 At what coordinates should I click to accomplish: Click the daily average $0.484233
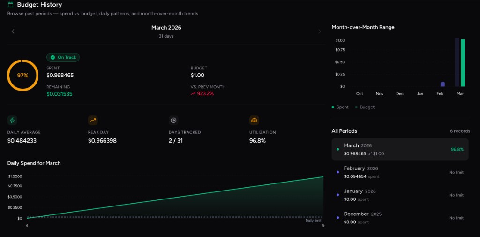pyautogui.click(x=22, y=141)
